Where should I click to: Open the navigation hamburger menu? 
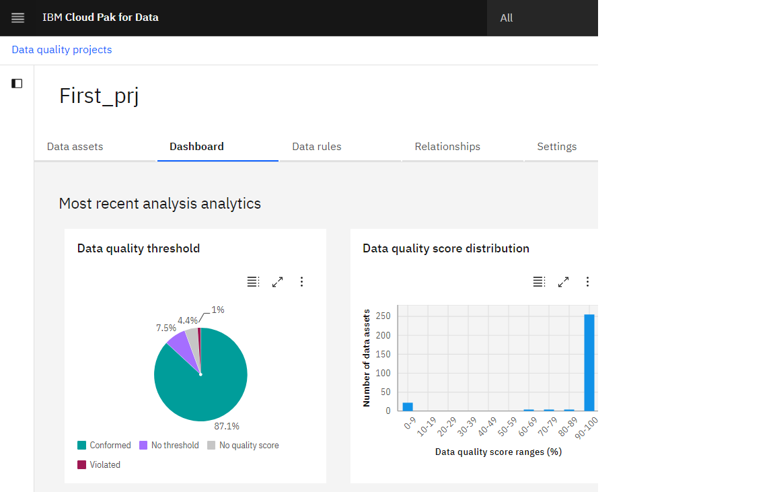coord(17,17)
